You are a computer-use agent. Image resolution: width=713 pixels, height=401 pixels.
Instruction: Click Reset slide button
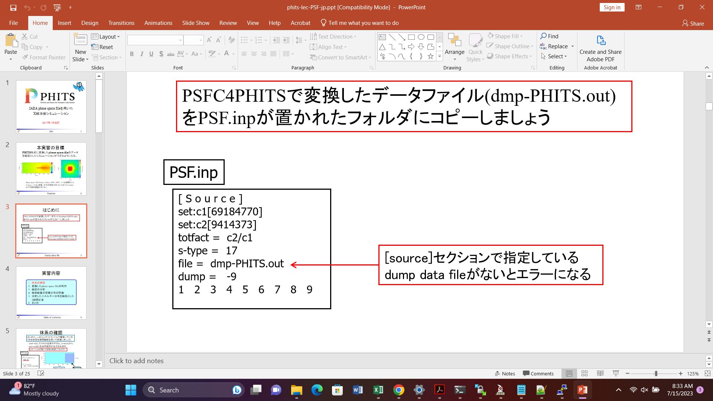click(102, 47)
